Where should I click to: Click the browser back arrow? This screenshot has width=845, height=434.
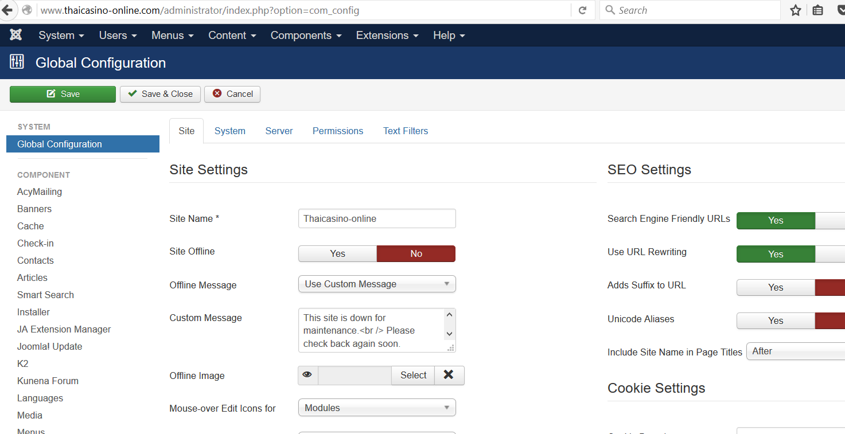(7, 10)
